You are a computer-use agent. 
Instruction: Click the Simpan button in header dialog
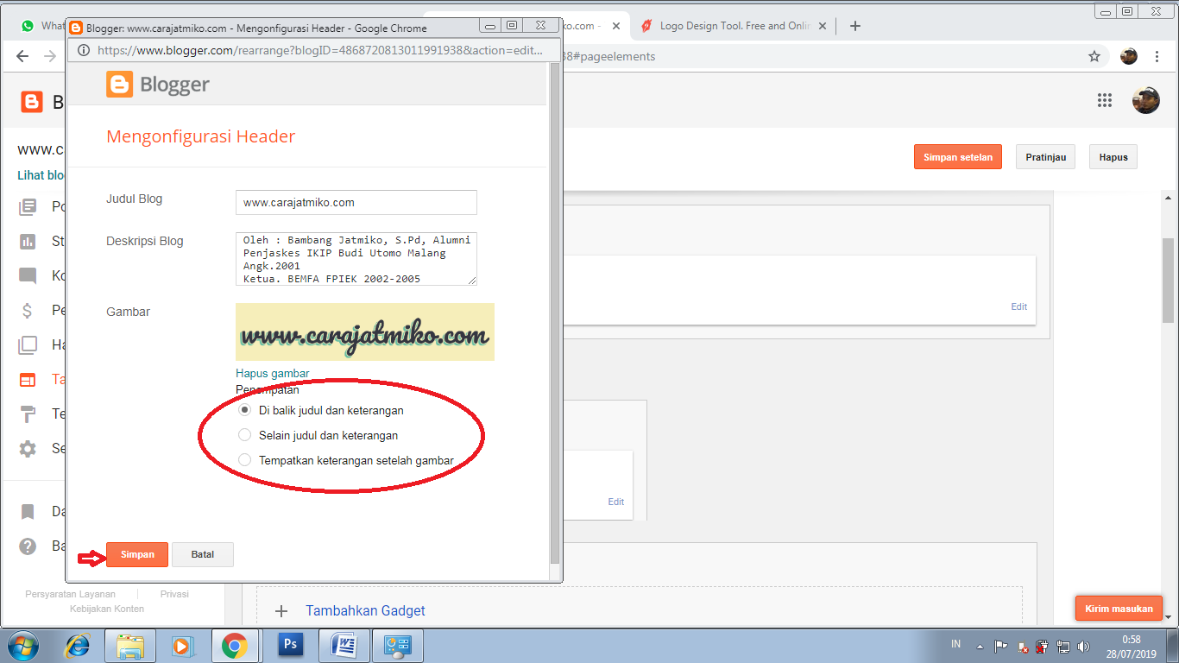(x=137, y=554)
